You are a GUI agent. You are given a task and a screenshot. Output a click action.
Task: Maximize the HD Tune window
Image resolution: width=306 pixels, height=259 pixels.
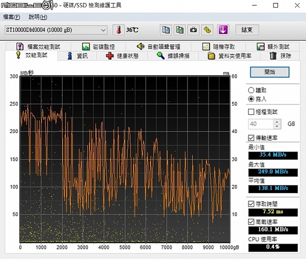click(275, 5)
